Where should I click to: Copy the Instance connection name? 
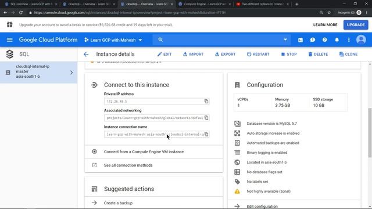pyautogui.click(x=206, y=134)
